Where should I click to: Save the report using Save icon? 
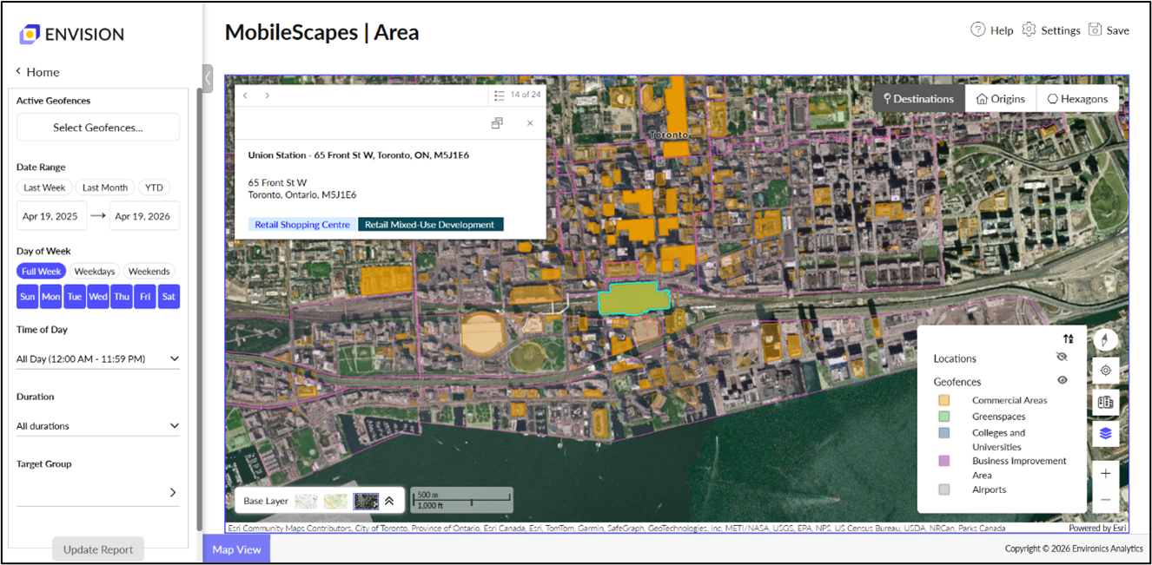click(1096, 30)
